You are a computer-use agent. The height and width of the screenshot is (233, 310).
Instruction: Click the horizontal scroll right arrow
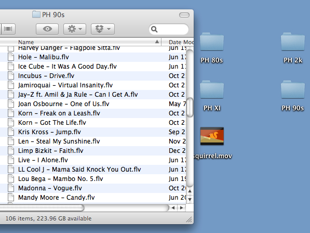coord(182,208)
